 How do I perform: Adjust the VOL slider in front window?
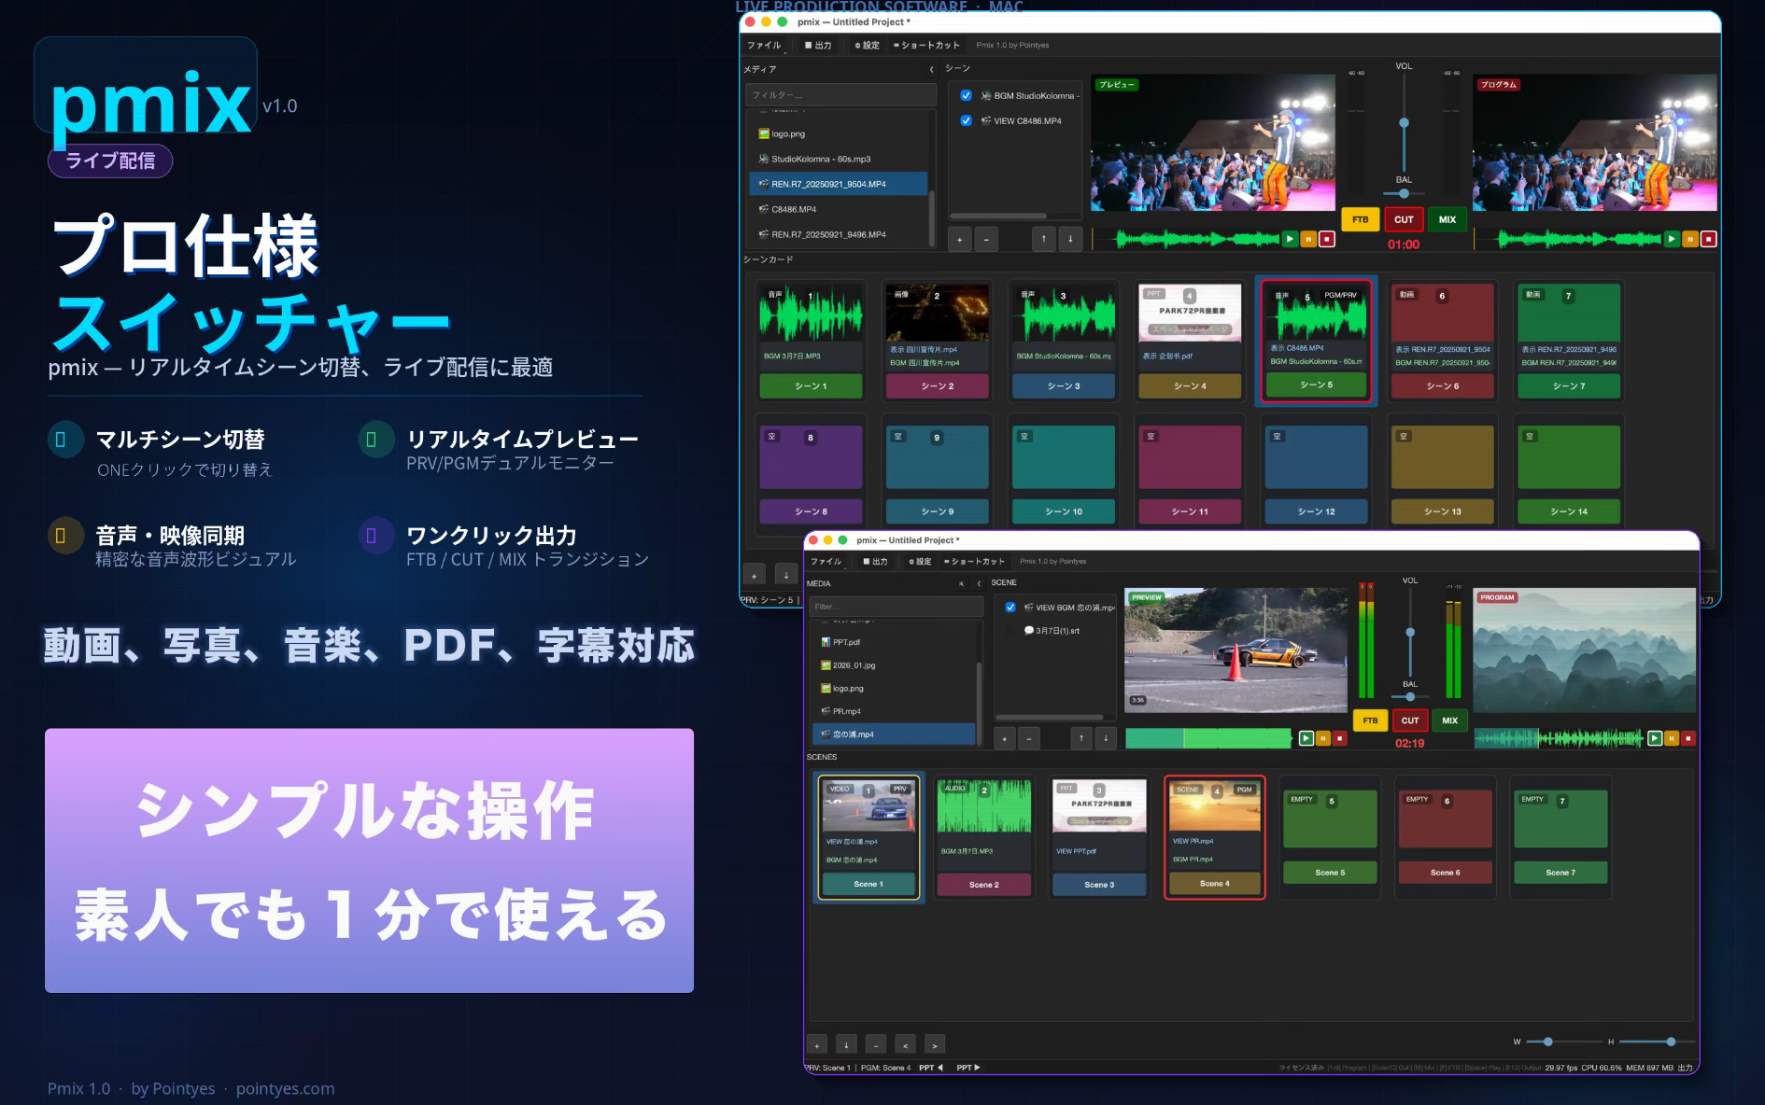[x=1410, y=633]
